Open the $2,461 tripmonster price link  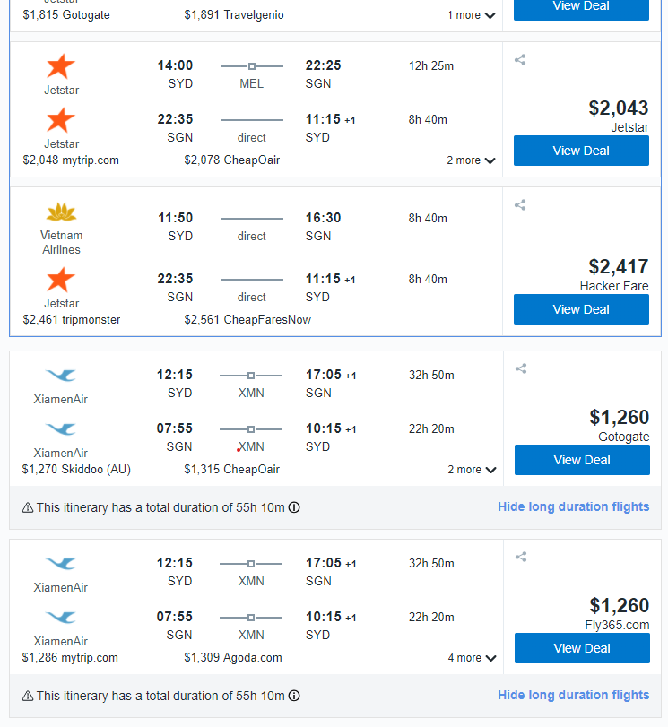[72, 320]
